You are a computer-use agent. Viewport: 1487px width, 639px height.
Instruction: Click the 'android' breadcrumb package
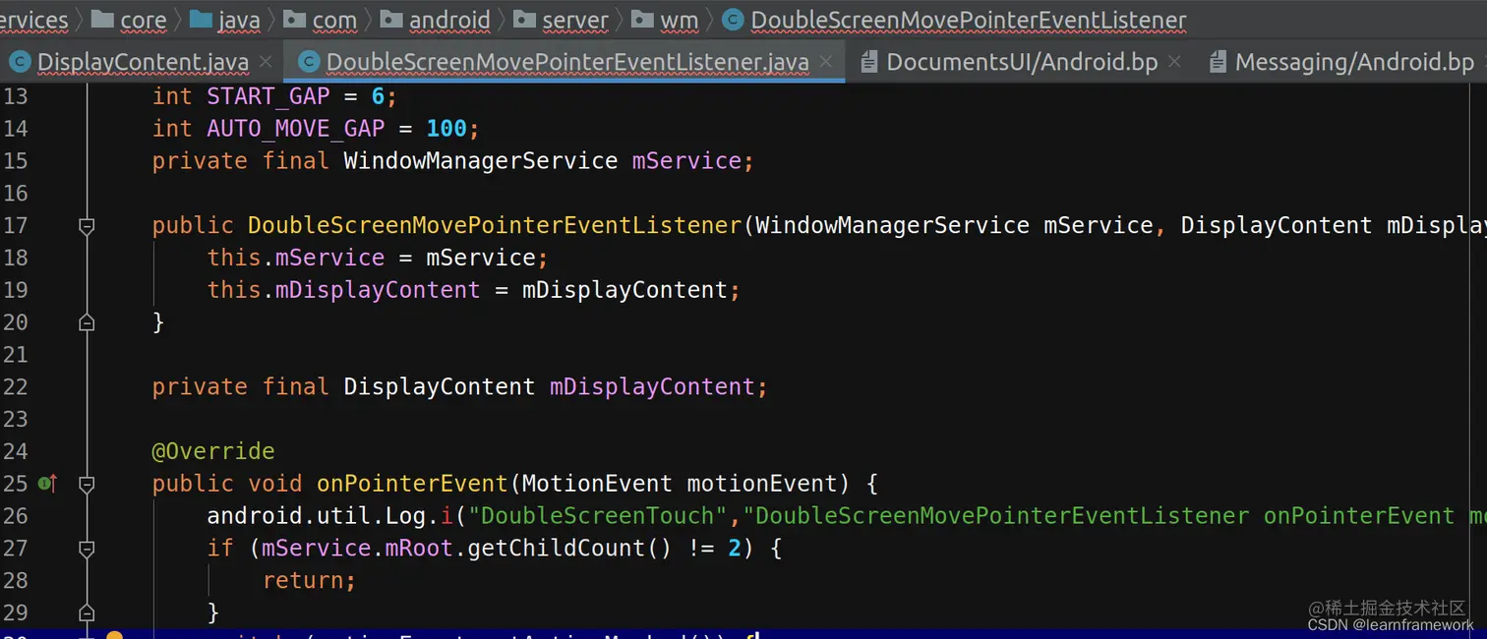(435, 20)
